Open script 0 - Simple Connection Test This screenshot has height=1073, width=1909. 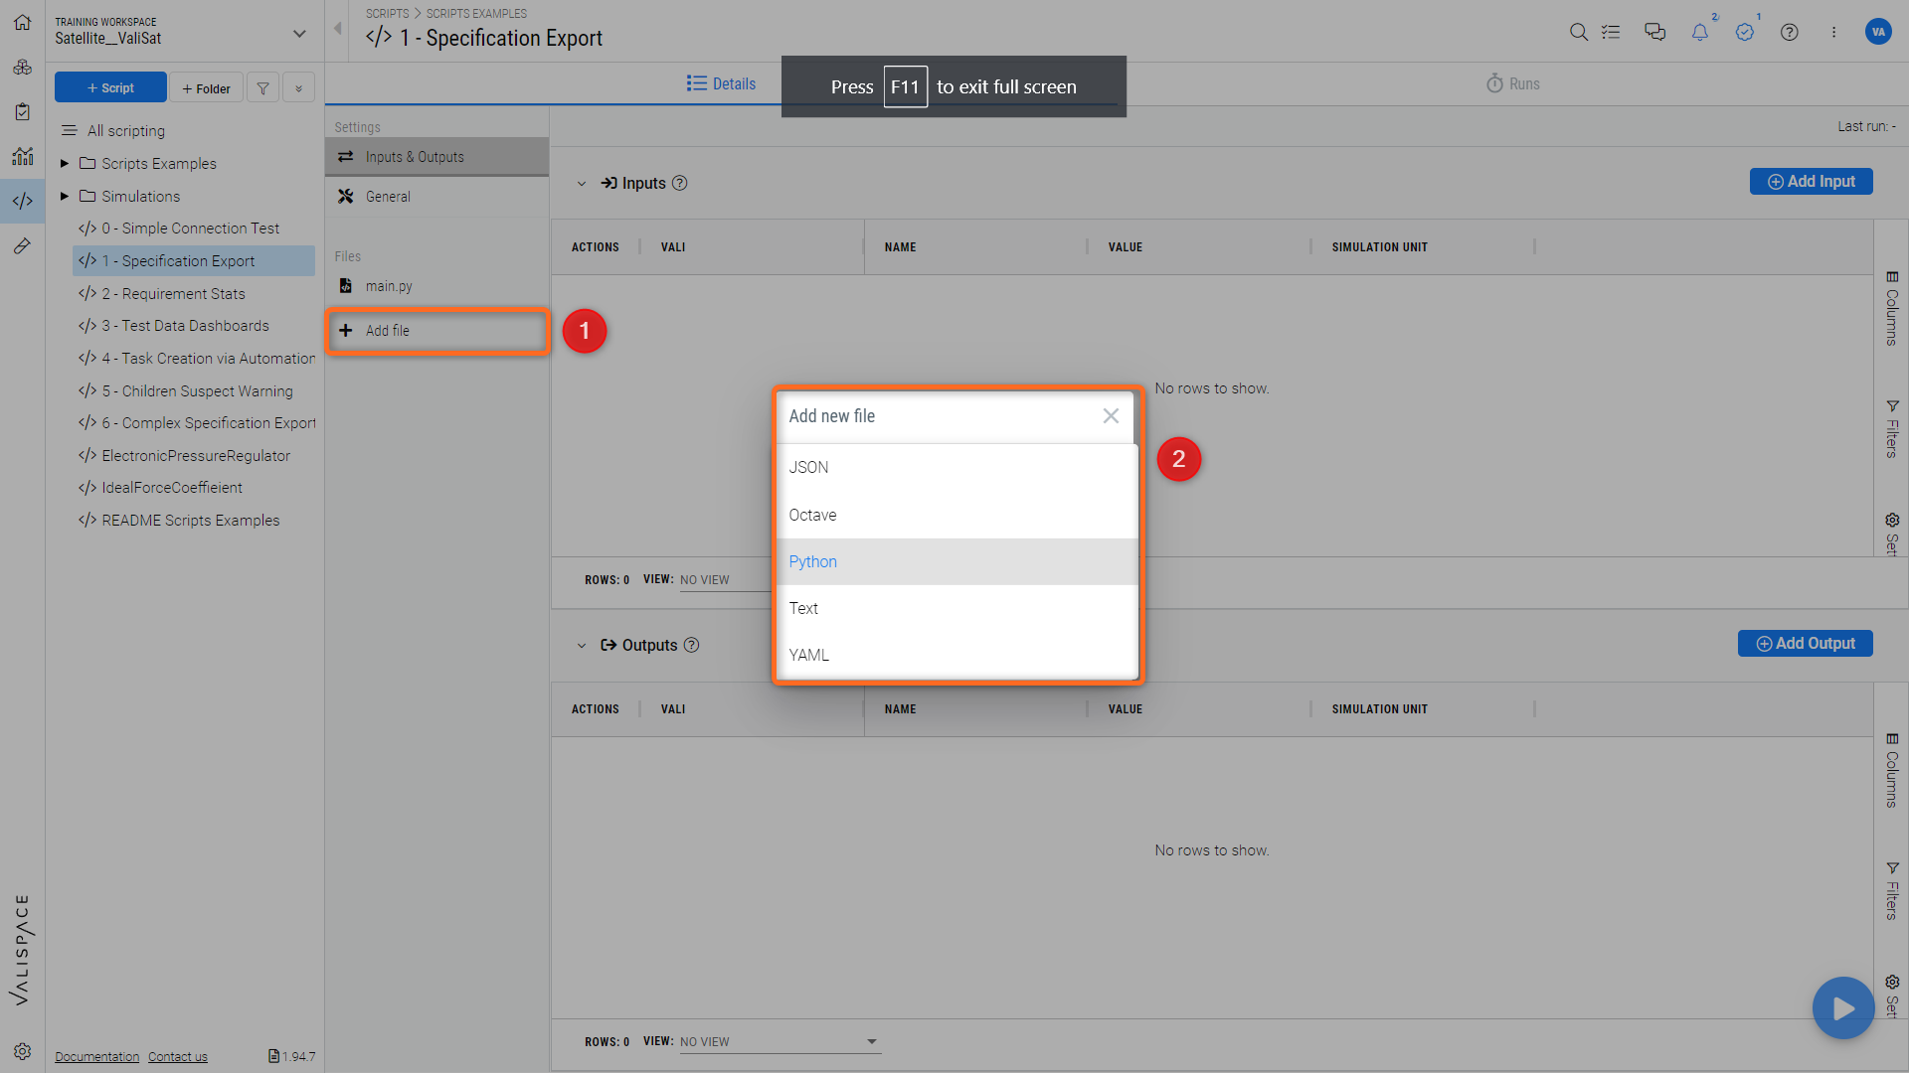tap(191, 229)
